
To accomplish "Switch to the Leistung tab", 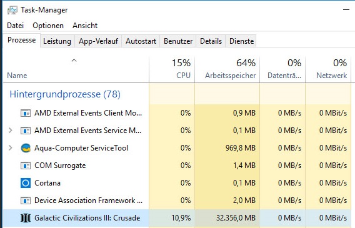I will click(x=57, y=41).
